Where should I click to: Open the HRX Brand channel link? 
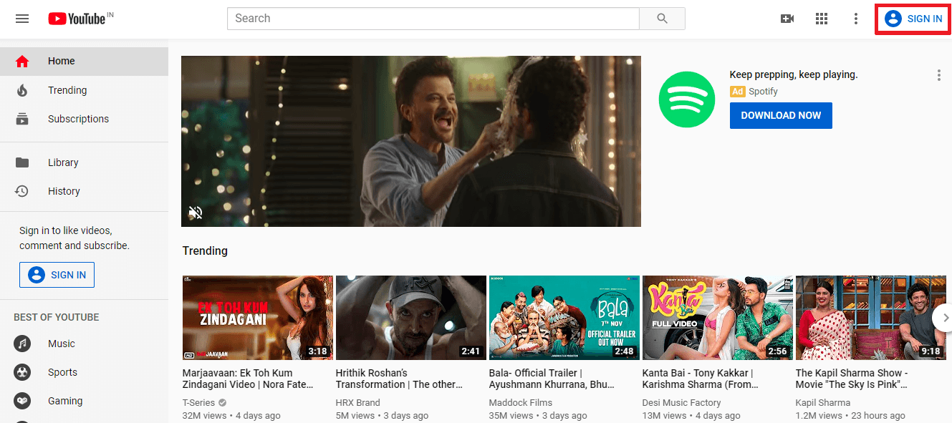point(357,402)
